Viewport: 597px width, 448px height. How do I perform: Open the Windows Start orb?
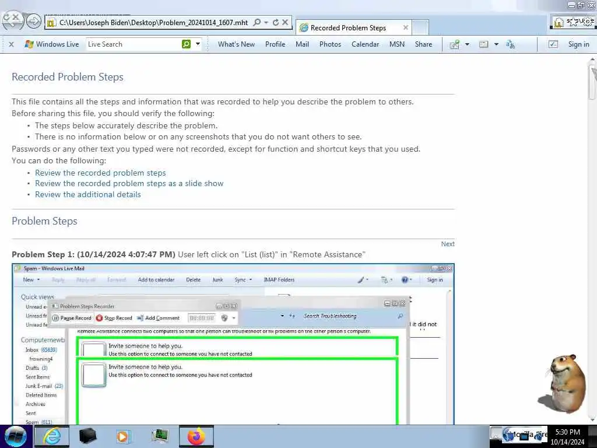click(x=16, y=436)
